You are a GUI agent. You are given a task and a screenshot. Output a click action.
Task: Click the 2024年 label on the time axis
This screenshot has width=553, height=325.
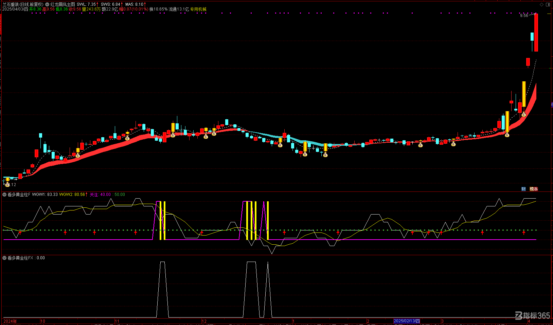(10, 321)
